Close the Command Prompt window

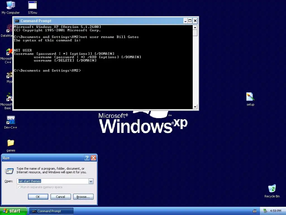click(195, 21)
